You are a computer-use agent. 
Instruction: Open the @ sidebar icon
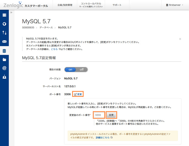pos(4,68)
